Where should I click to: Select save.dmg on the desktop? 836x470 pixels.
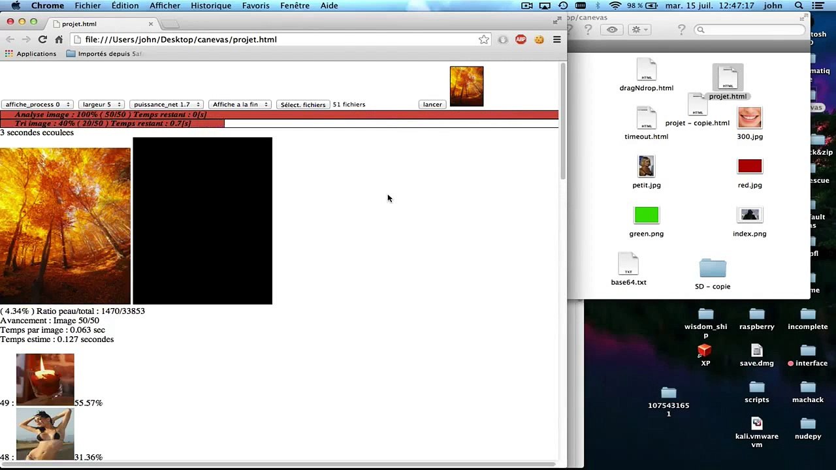click(x=757, y=356)
